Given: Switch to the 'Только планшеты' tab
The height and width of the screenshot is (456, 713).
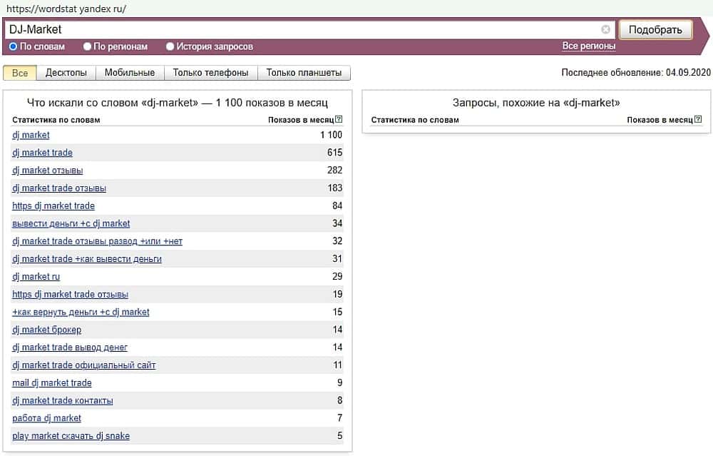Looking at the screenshot, I should (x=304, y=73).
